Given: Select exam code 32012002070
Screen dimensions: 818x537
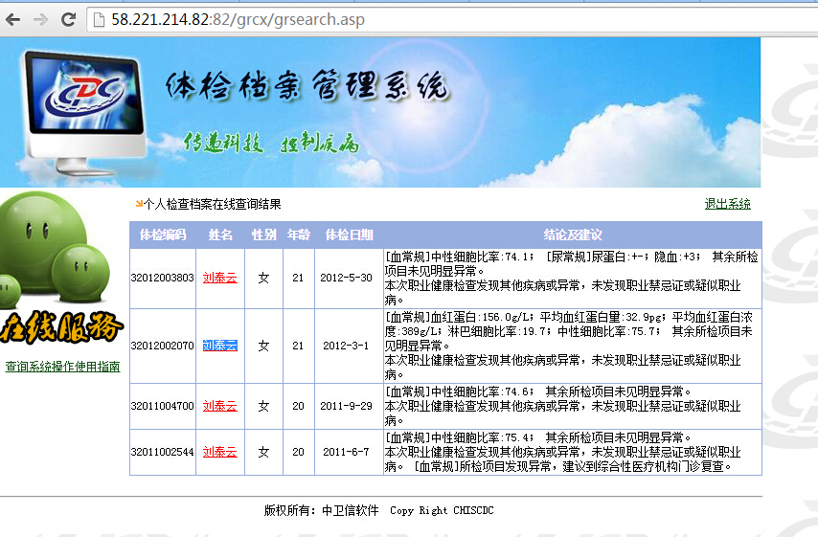Looking at the screenshot, I should [x=162, y=346].
